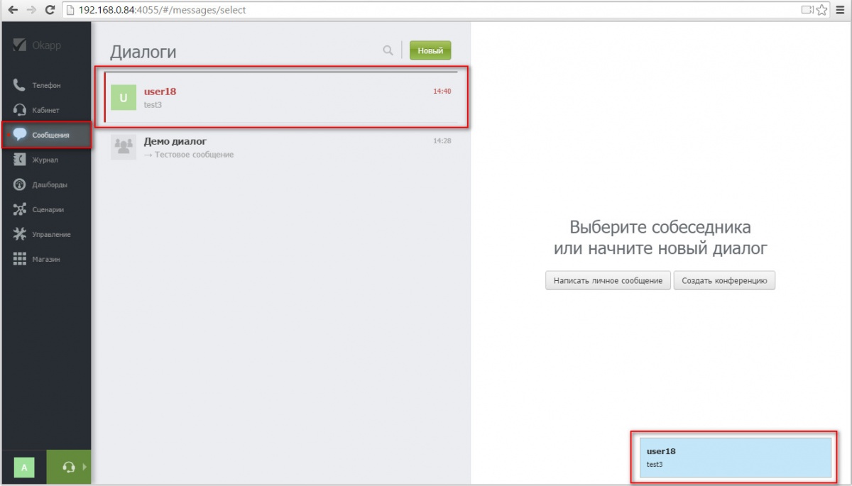Bookmark page with the star icon

click(821, 10)
